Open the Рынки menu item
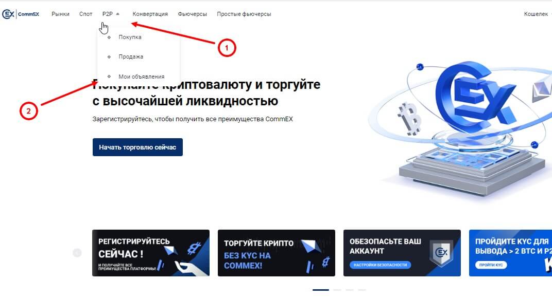The width and height of the screenshot is (552, 299). pos(61,14)
